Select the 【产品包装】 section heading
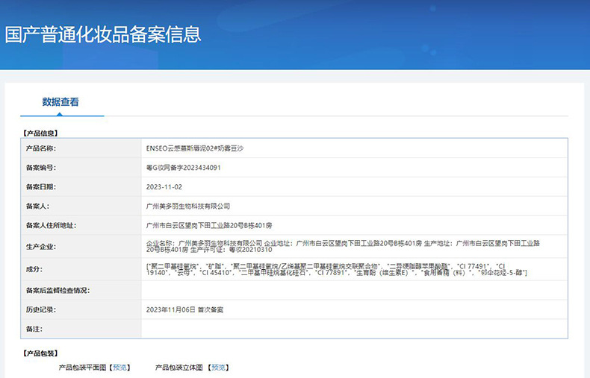 (40, 353)
